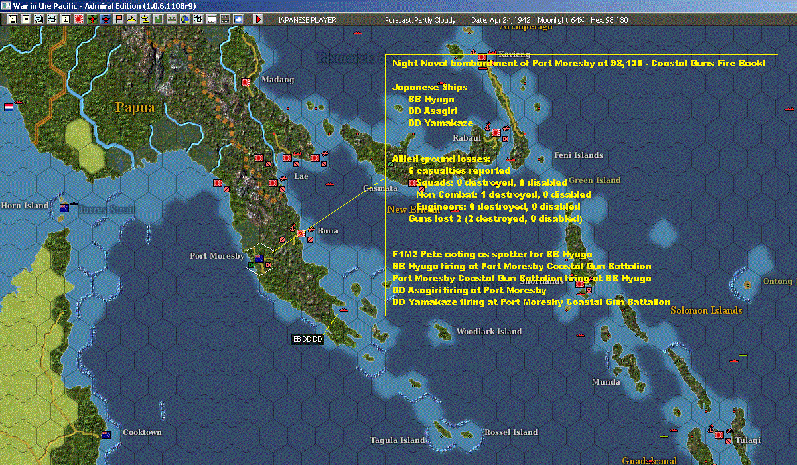Click the Tagula Island map label
Image resolution: width=797 pixels, height=465 pixels.
tap(398, 440)
